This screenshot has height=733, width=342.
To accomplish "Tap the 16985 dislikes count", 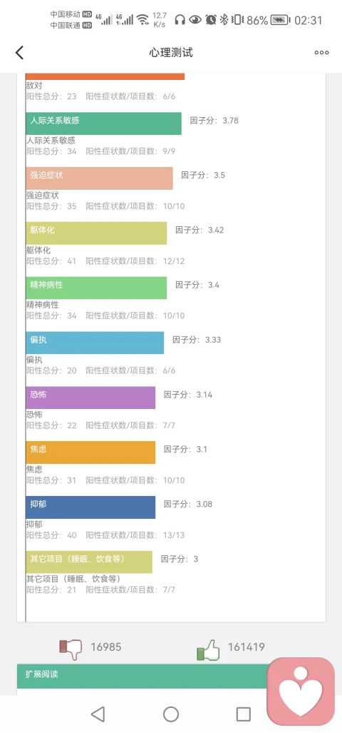I will click(x=106, y=647).
